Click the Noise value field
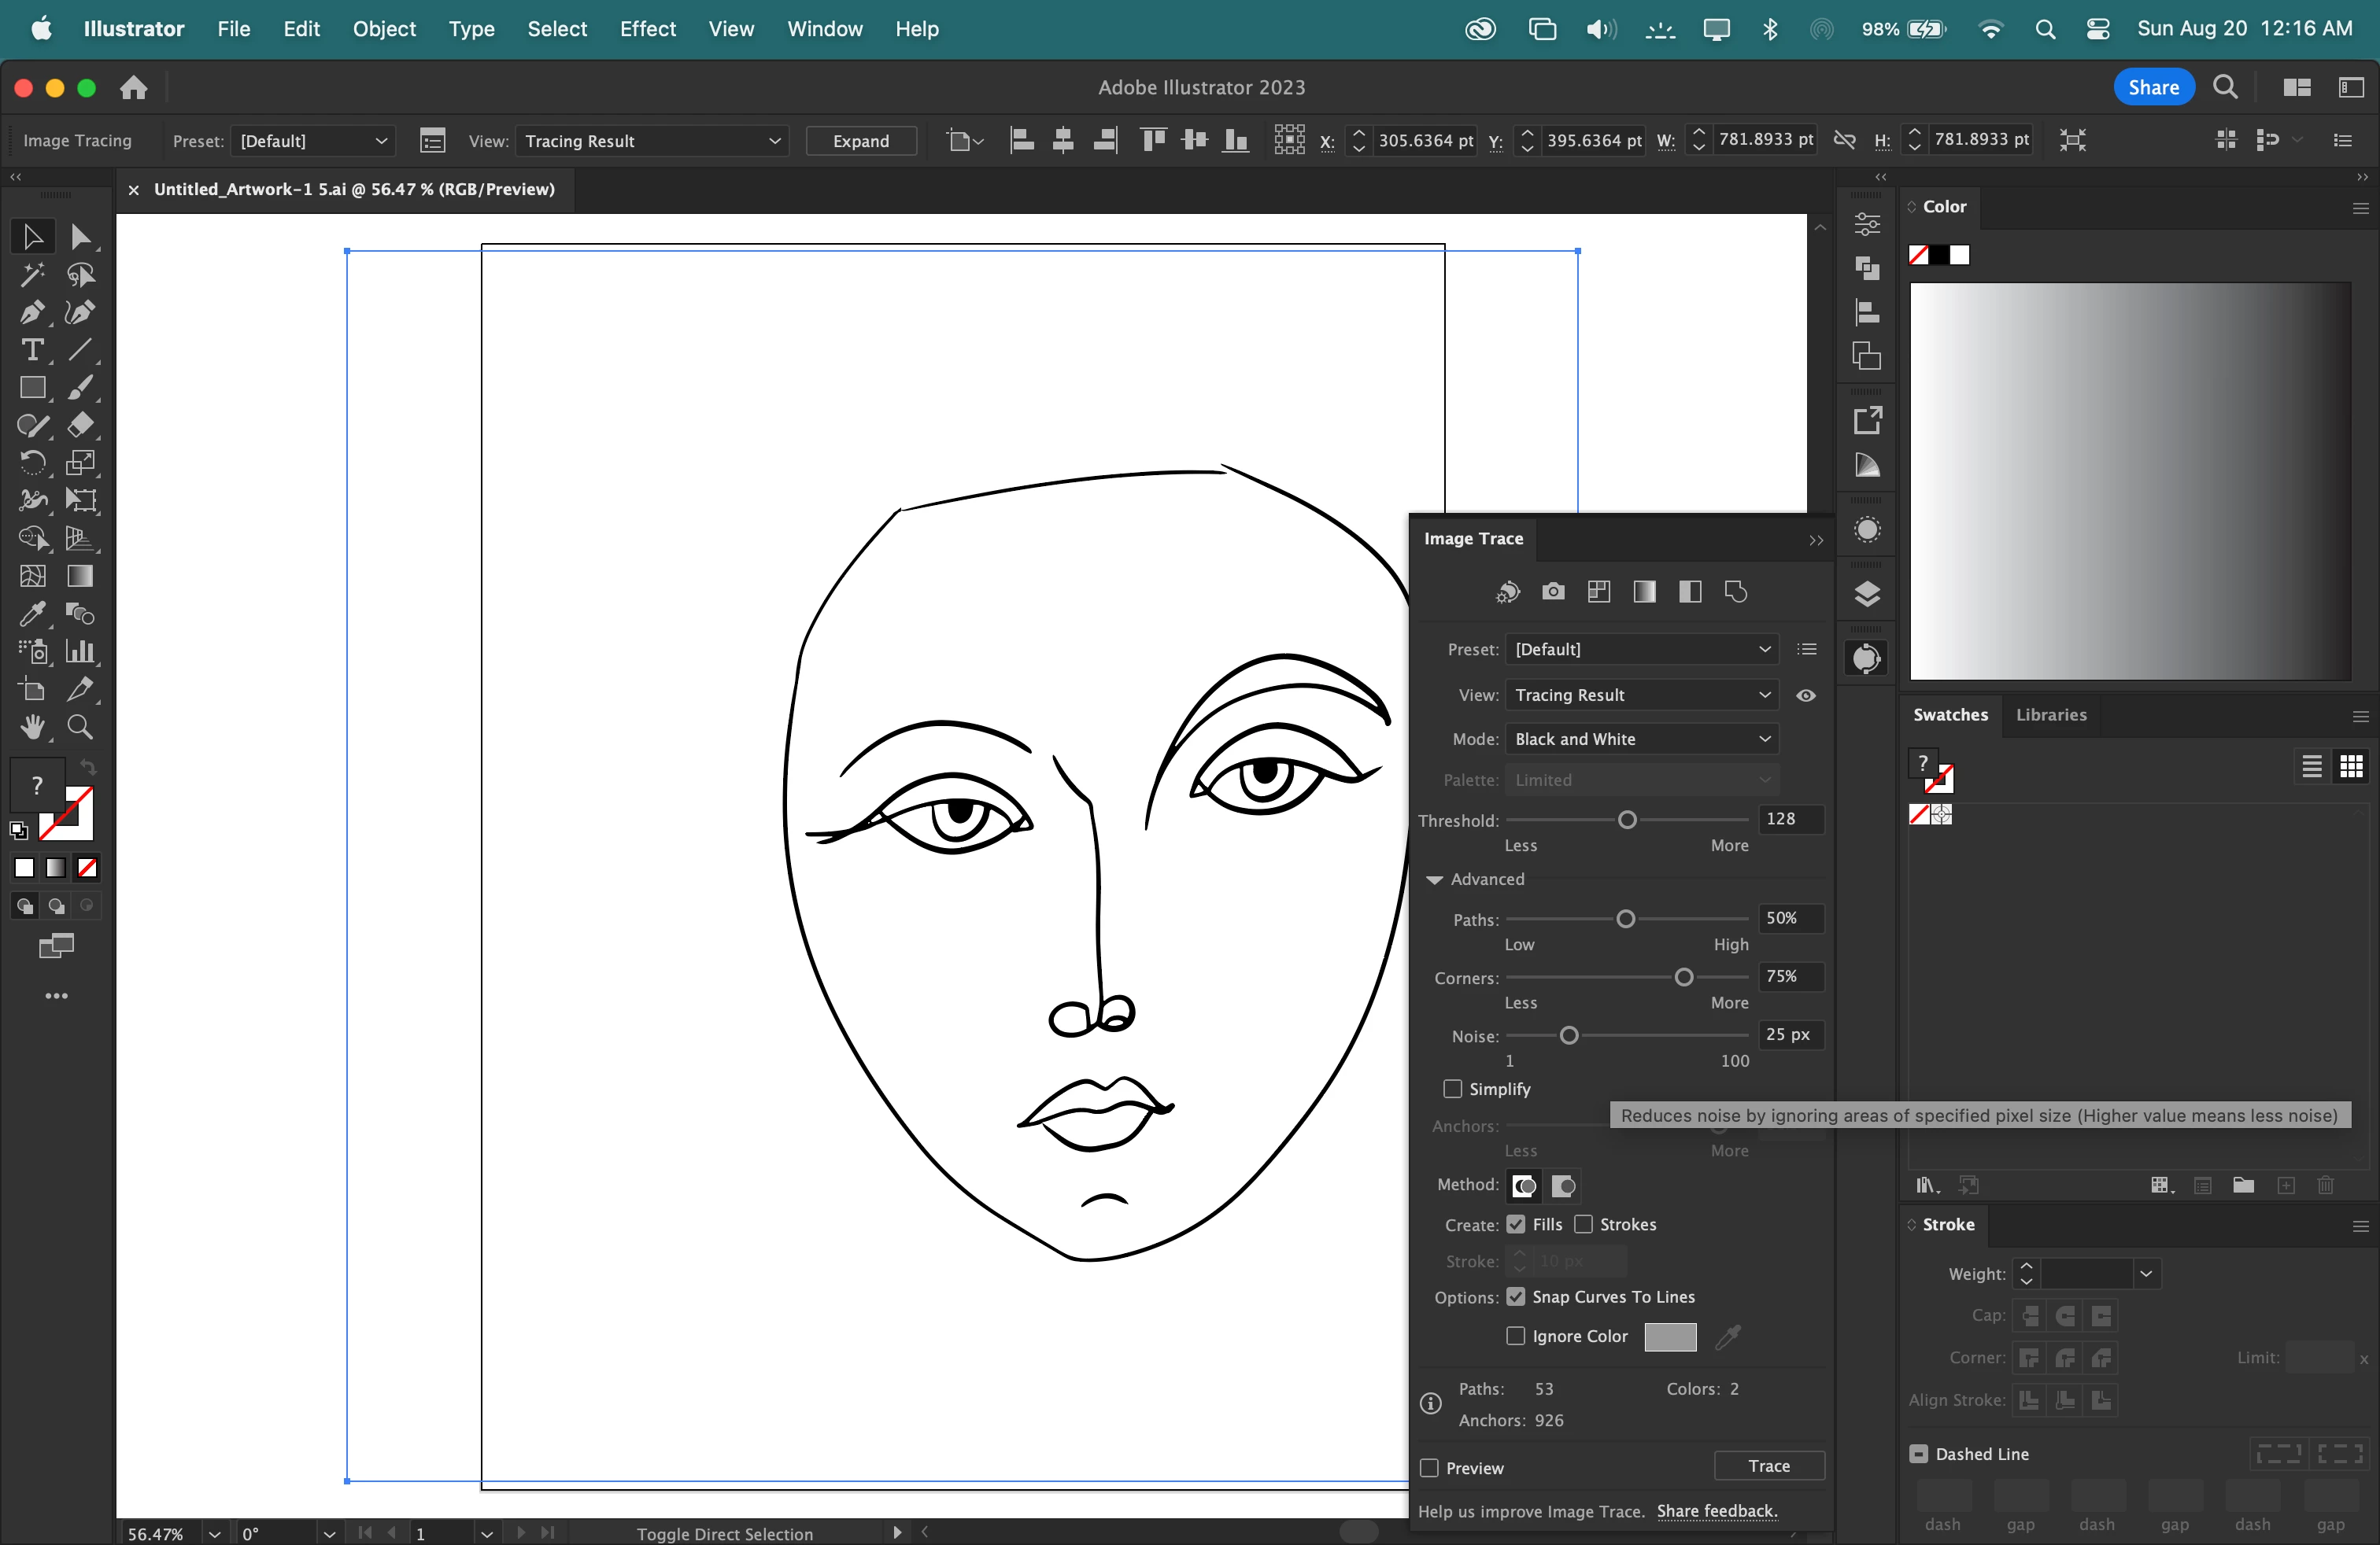 1789,1034
